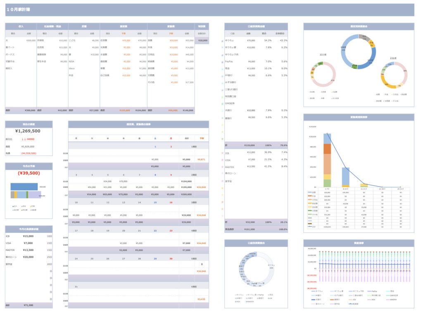Select week two total ¥209,000

click(x=186, y=194)
